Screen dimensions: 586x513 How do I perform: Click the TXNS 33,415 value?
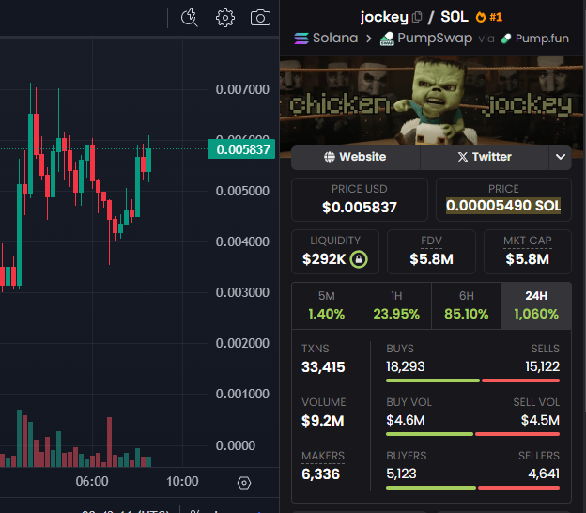click(323, 367)
